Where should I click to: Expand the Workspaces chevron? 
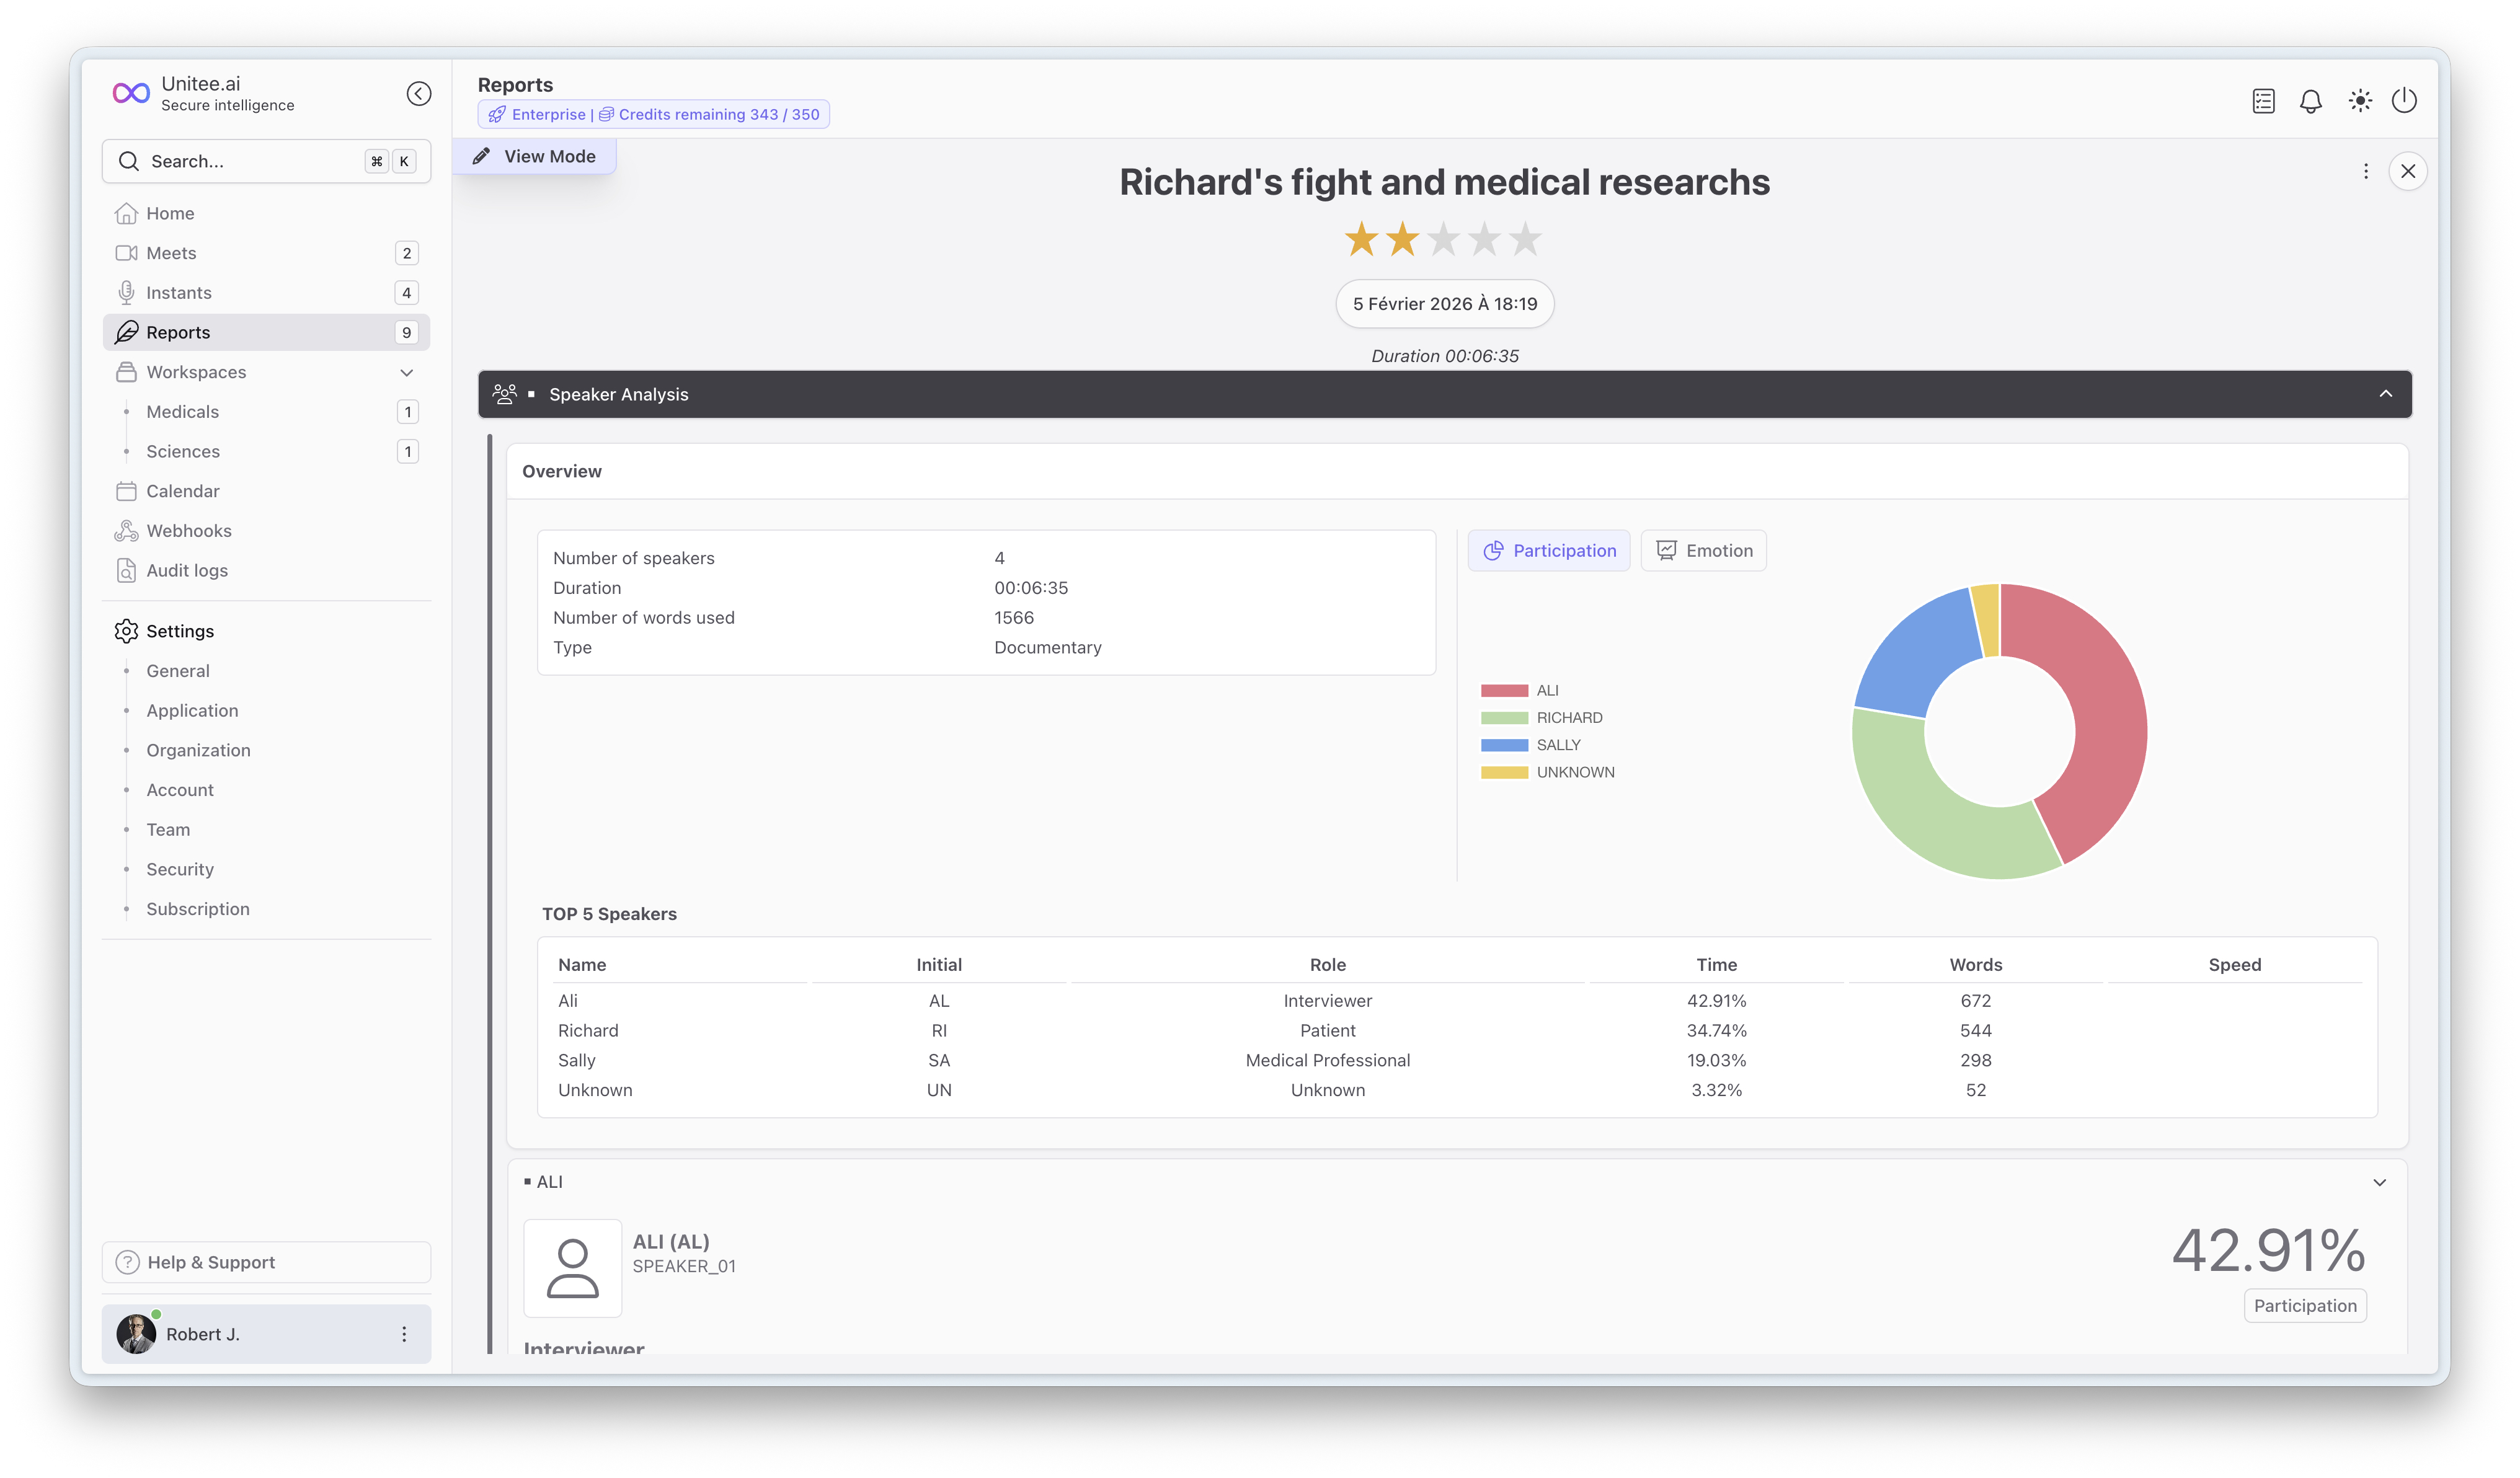pyautogui.click(x=407, y=373)
